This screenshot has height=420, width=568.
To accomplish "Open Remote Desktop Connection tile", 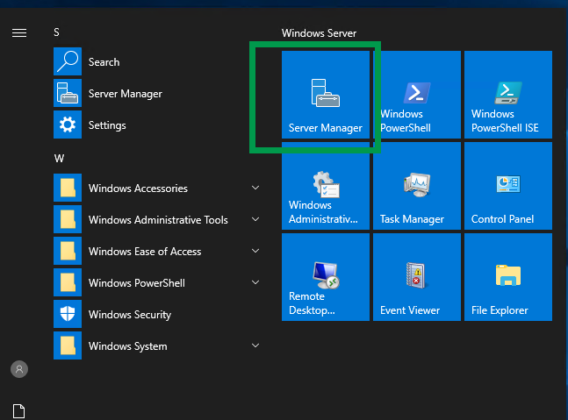I will coord(326,277).
